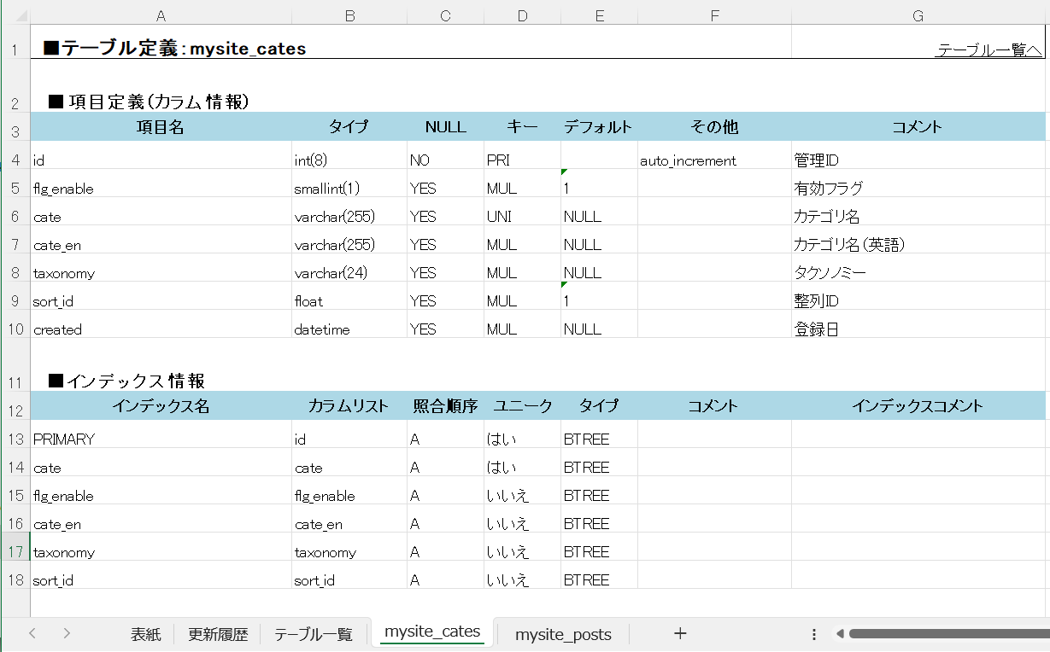Viewport: 1050px width, 652px height.
Task: Click the right sheet navigation arrow
Action: tap(66, 633)
